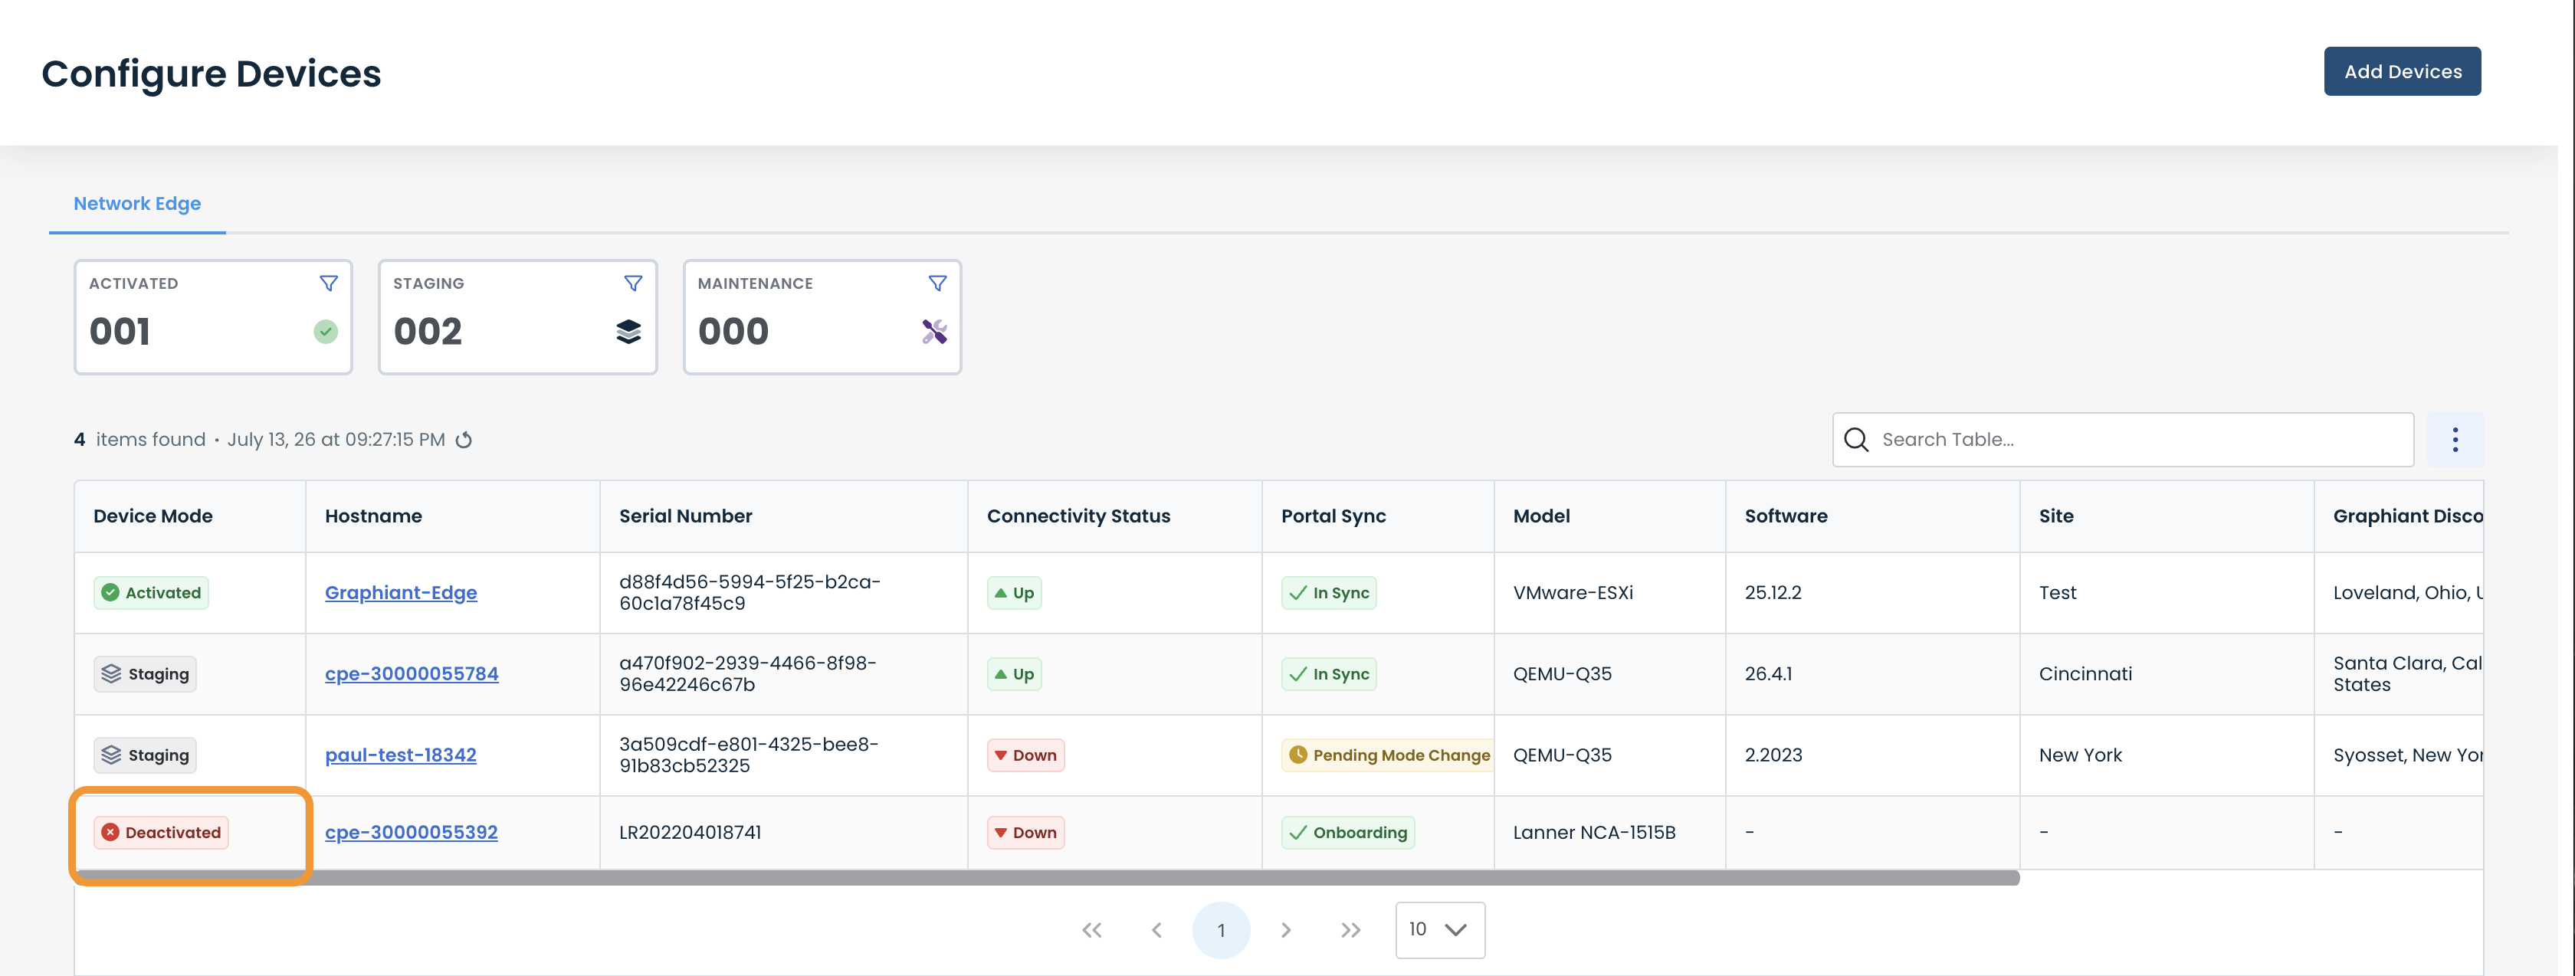Click the green check icon on Activated card
2575x976 pixels.
[x=326, y=332]
